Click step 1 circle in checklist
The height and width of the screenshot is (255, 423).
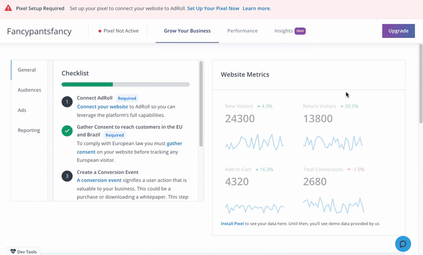click(67, 102)
